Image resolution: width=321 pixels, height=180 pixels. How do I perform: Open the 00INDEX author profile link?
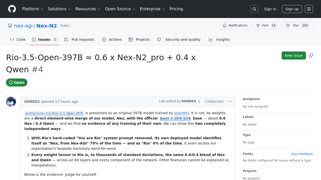click(32, 101)
